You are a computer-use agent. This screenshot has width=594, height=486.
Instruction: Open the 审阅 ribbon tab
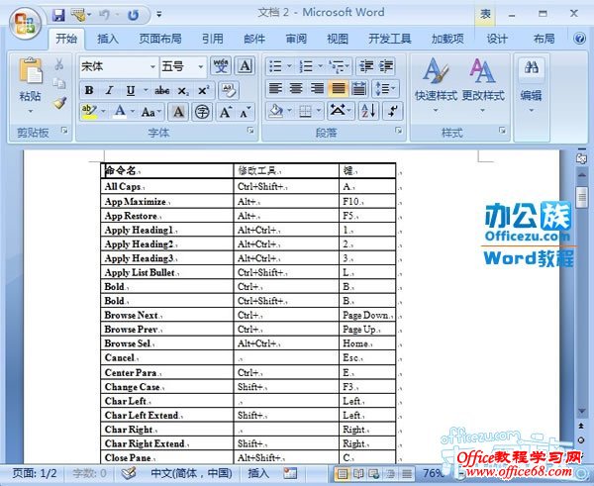296,39
